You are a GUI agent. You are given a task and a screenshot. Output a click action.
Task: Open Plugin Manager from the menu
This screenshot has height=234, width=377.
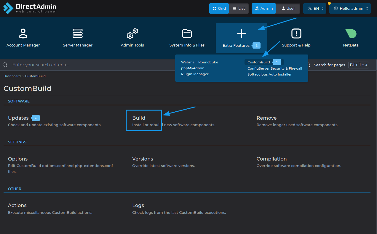point(195,74)
